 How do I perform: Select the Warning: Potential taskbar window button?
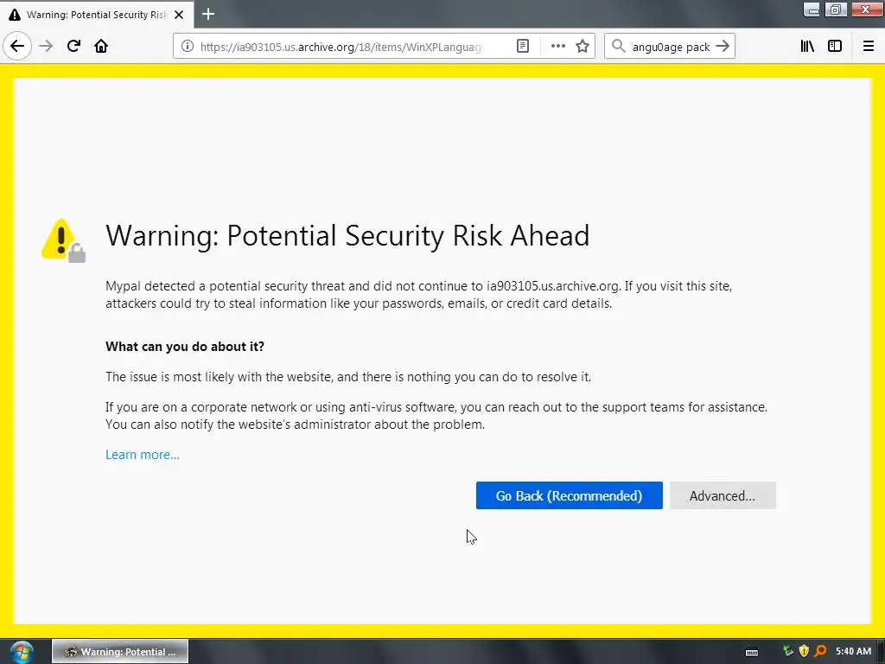click(120, 652)
